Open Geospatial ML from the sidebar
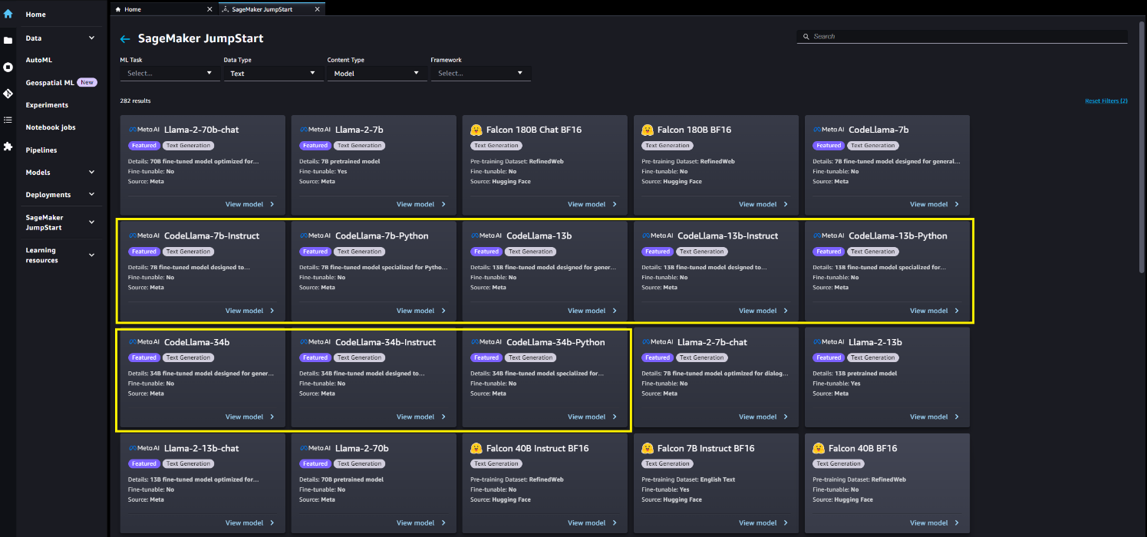This screenshot has height=537, width=1147. (x=50, y=82)
